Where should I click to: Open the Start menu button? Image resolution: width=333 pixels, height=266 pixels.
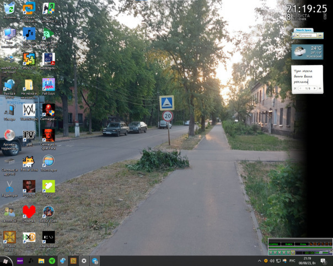[5, 261]
